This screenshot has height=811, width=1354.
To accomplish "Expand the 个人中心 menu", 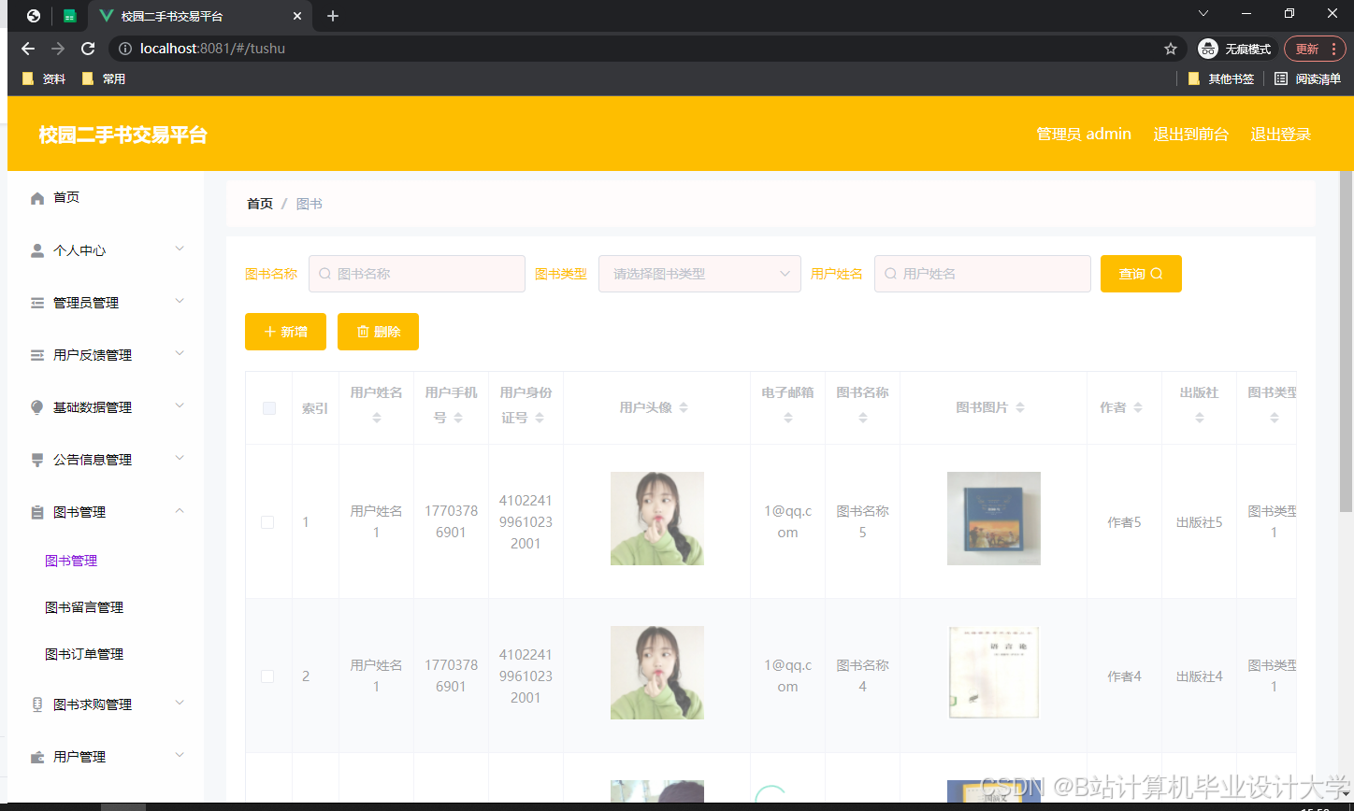I will pyautogui.click(x=180, y=249).
